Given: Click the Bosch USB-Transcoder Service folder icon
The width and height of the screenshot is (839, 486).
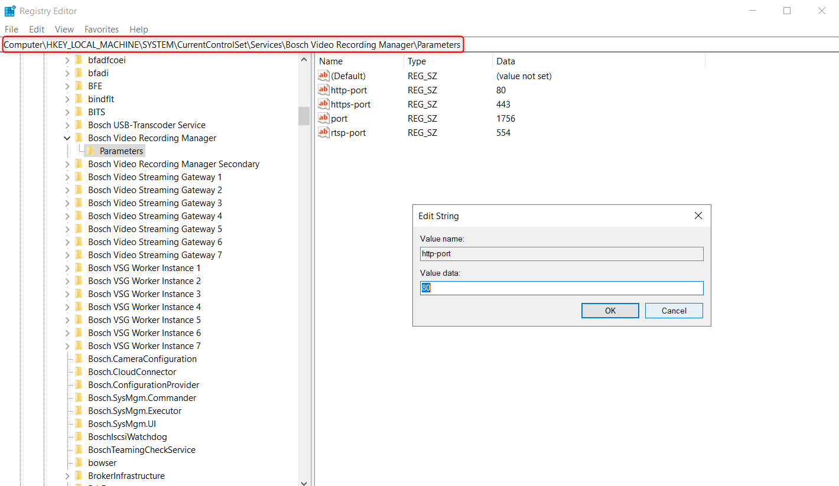Looking at the screenshot, I should coord(79,125).
